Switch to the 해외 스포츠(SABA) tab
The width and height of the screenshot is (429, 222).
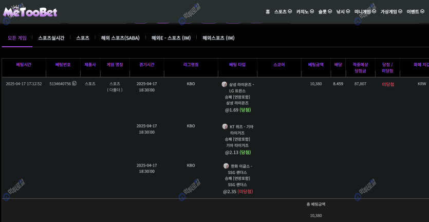[x=120, y=38]
